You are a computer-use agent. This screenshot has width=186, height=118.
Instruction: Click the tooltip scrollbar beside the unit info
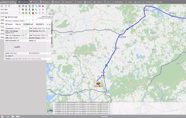pyautogui.click(x=52, y=33)
